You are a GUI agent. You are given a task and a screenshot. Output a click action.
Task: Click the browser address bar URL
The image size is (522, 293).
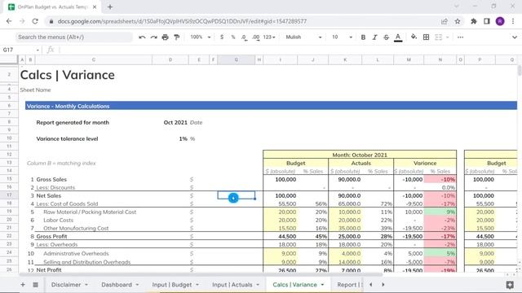click(182, 21)
